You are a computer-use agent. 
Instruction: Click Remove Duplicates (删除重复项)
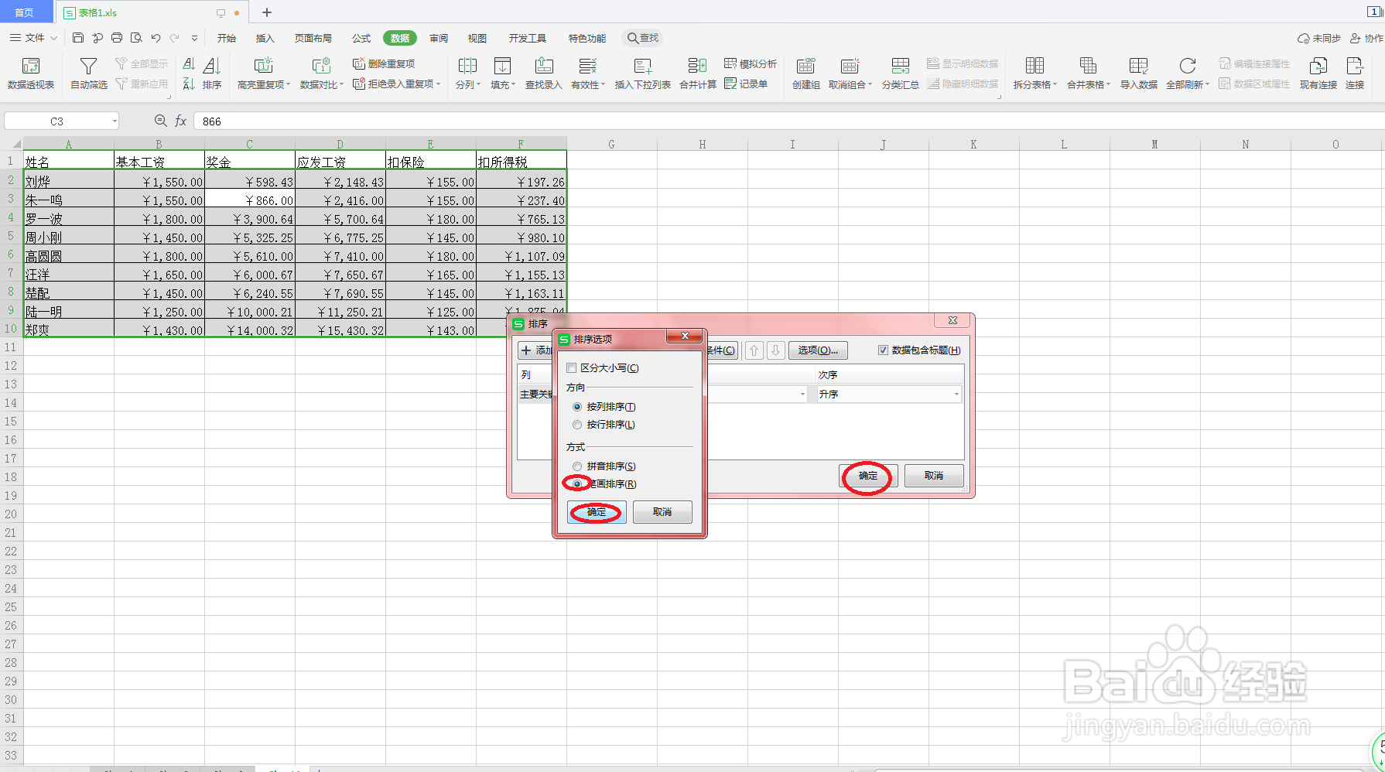(384, 63)
